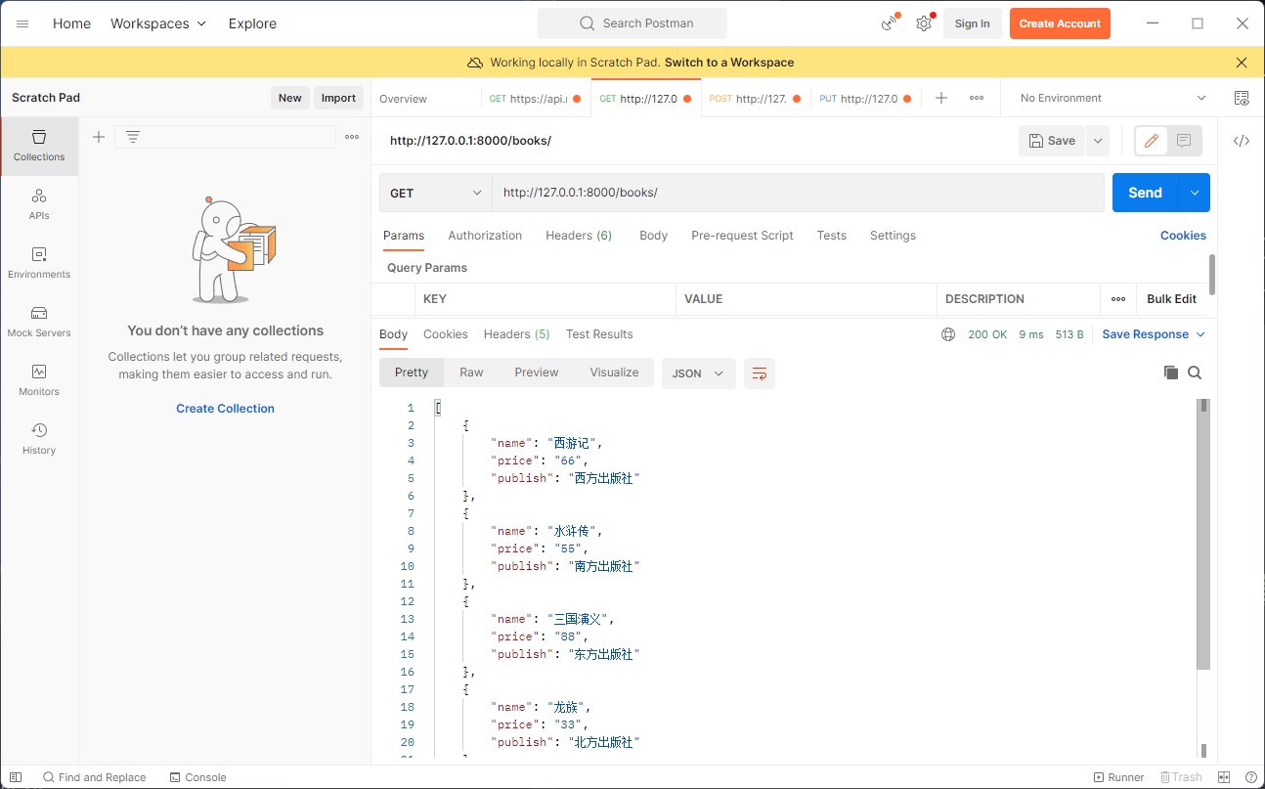Click the network globe icon

pyautogui.click(x=948, y=334)
